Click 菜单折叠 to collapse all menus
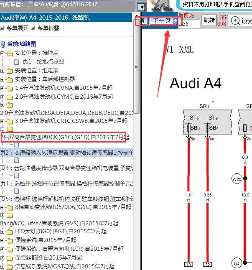Viewport: 252px width, 270px height. (x=48, y=28)
